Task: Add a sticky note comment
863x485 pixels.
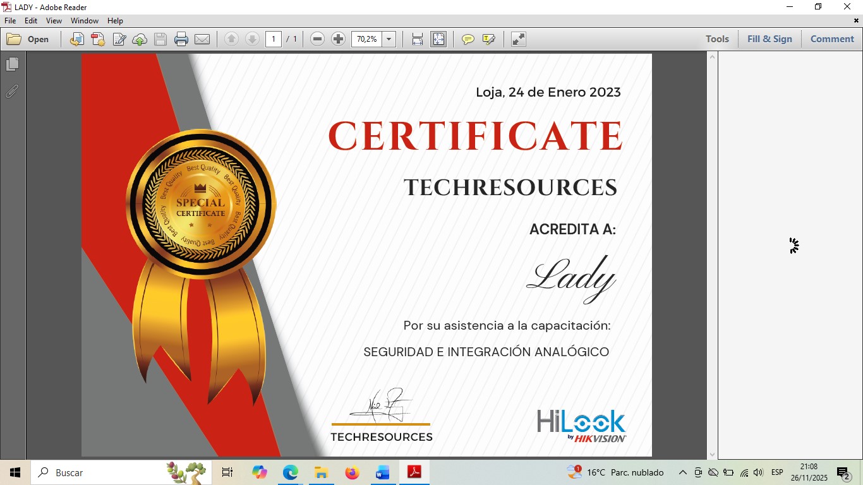Action: pyautogui.click(x=468, y=39)
